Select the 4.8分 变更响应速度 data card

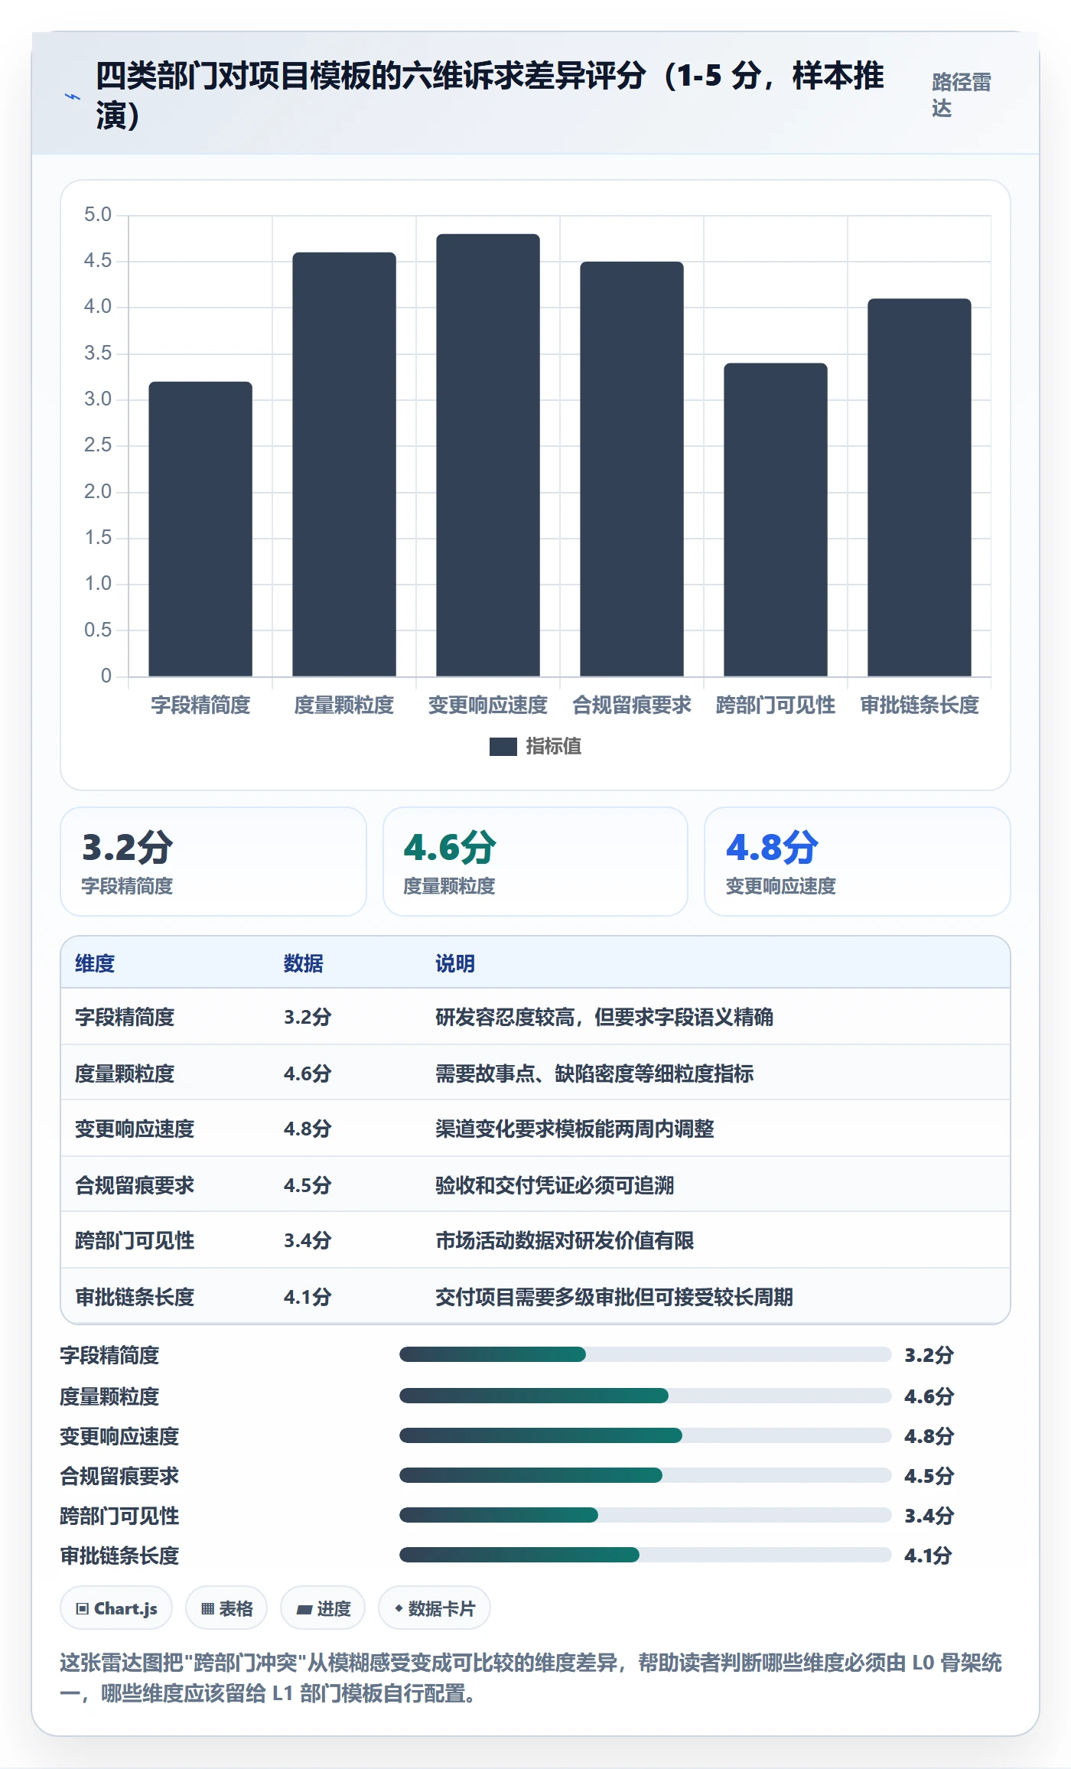858,862
